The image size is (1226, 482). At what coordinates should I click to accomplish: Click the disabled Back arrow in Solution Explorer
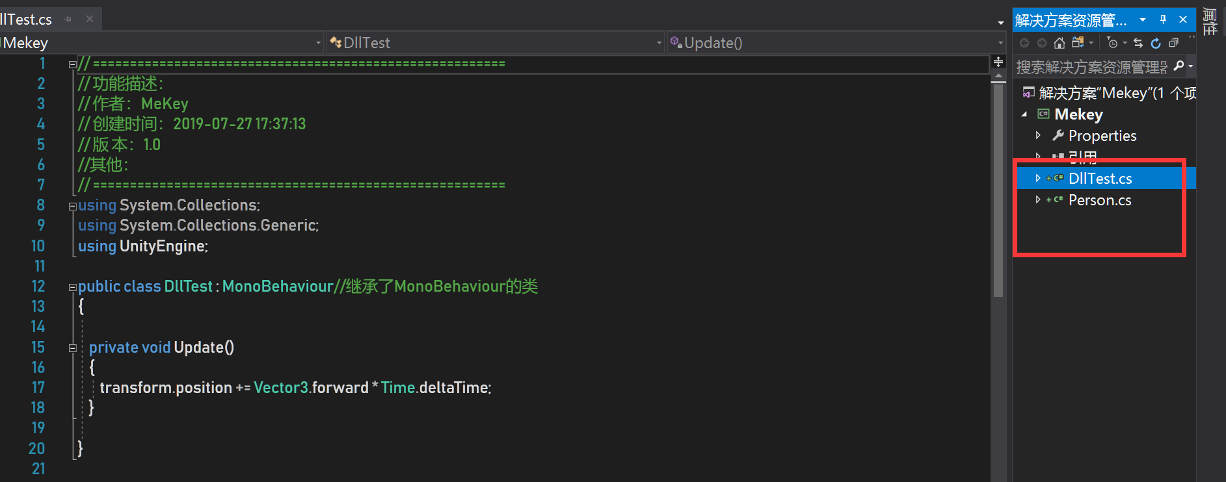pyautogui.click(x=1024, y=43)
